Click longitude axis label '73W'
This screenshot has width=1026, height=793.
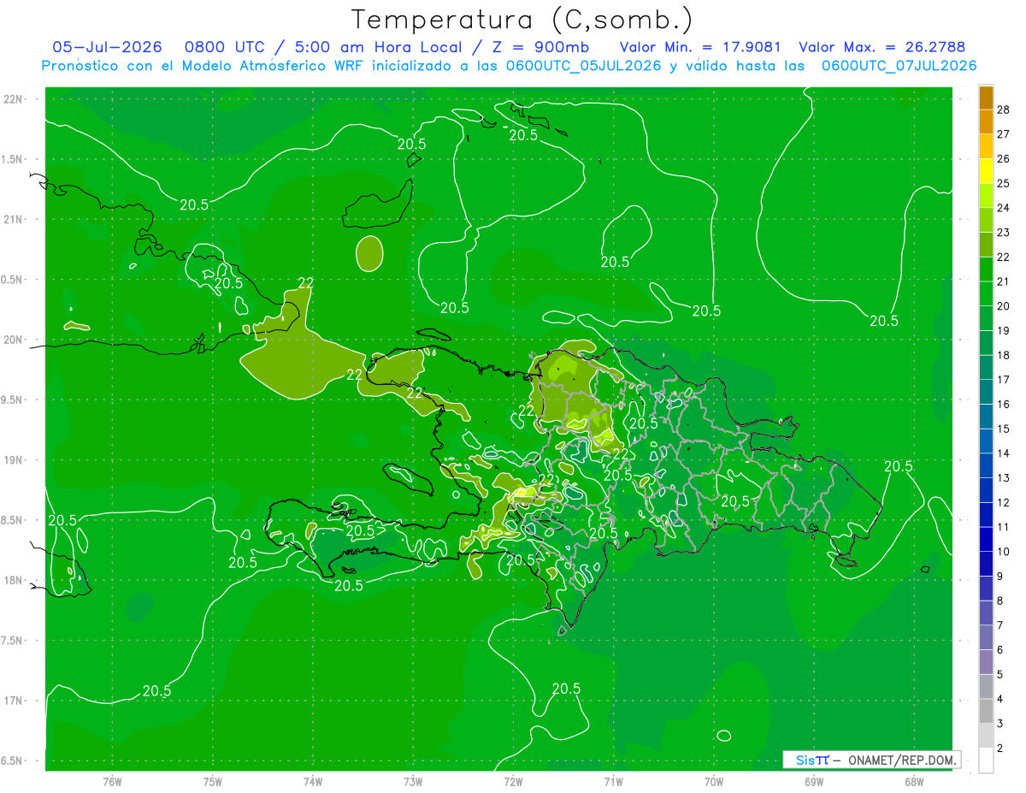[413, 782]
